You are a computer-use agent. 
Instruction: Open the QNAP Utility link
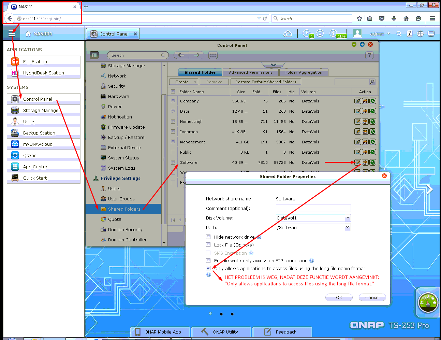coord(221,332)
